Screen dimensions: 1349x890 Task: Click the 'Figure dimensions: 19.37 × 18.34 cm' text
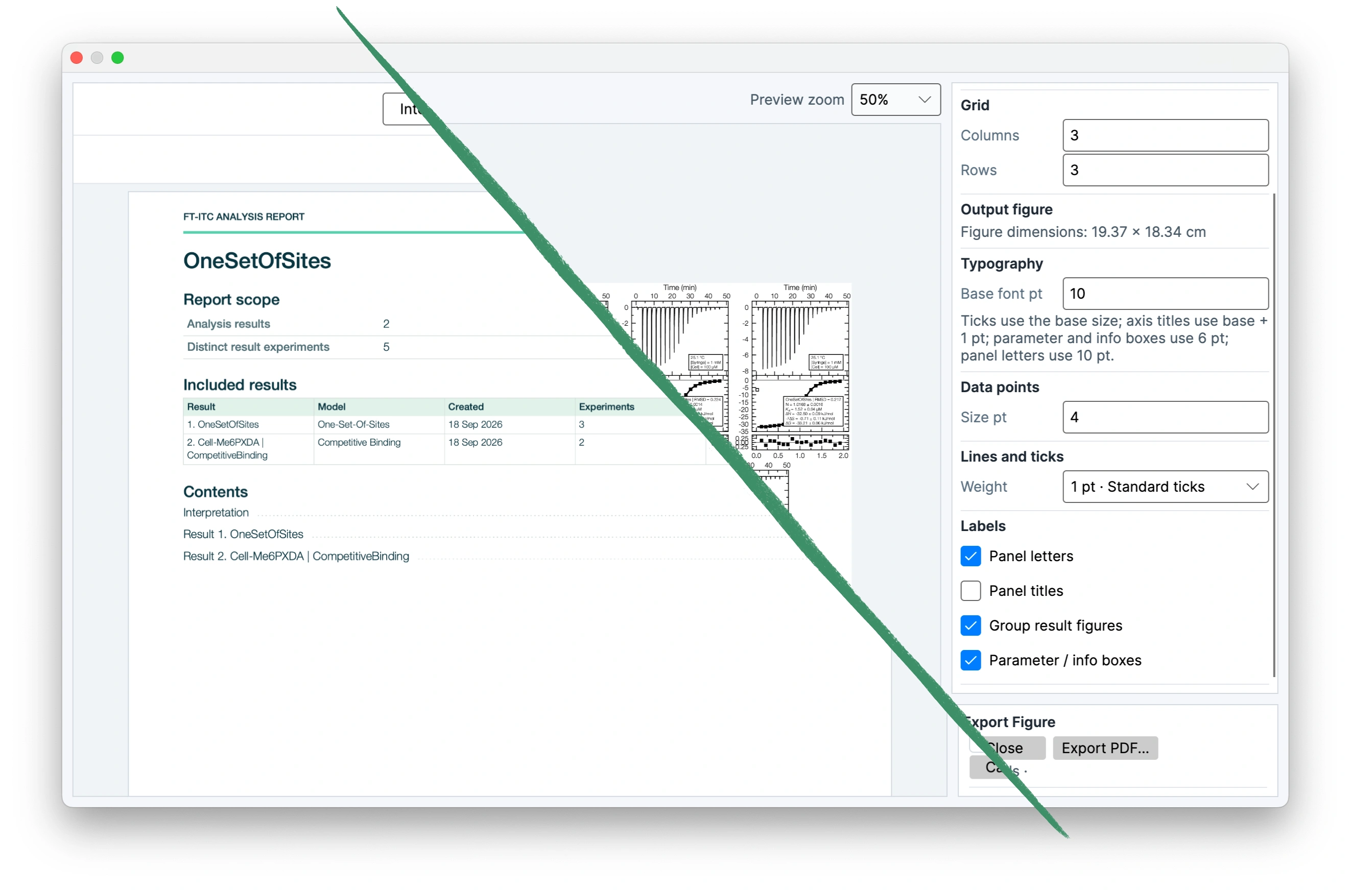tap(1083, 232)
